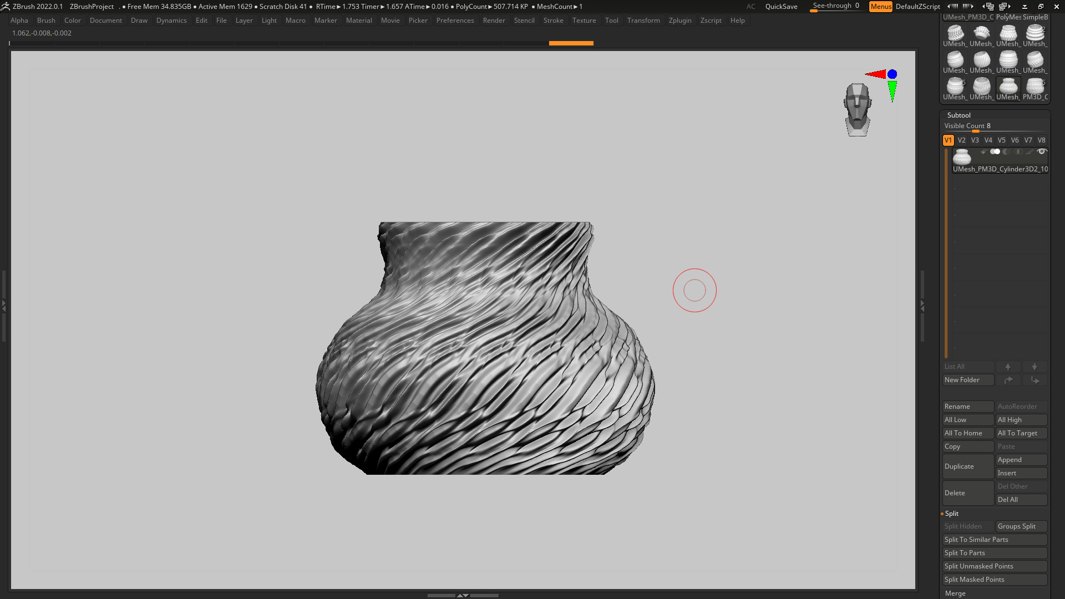Click the Split To Parts button
Viewport: 1065px width, 599px height.
click(x=995, y=553)
